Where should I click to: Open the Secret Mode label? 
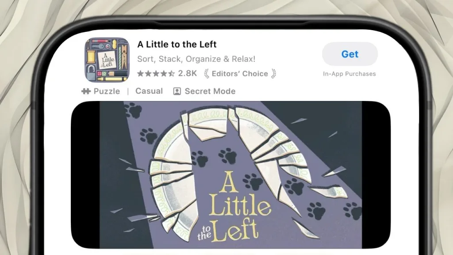(x=210, y=91)
